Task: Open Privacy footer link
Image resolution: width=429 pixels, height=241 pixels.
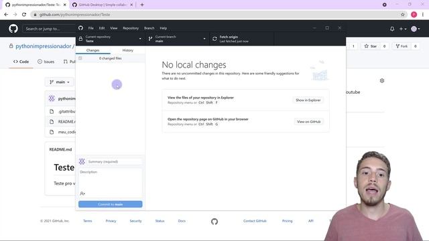Action: pos(111,221)
